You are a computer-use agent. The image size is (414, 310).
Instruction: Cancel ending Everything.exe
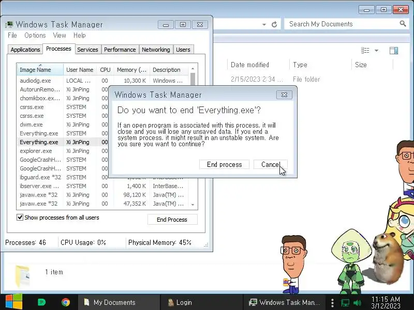pyautogui.click(x=270, y=164)
